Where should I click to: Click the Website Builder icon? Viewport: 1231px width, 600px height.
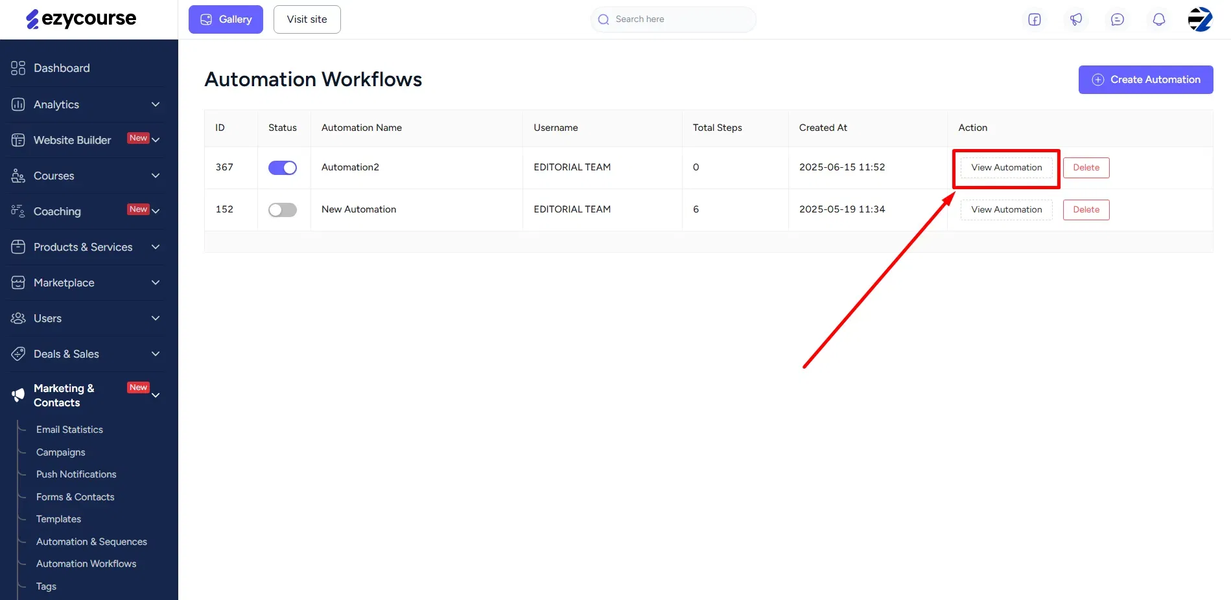18,140
